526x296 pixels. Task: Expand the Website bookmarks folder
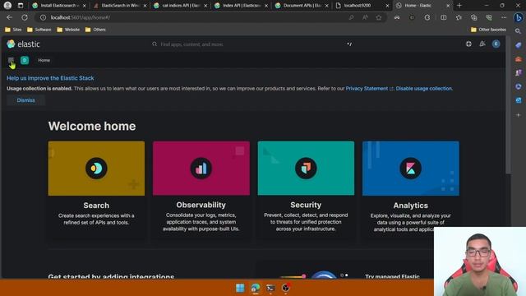click(68, 30)
